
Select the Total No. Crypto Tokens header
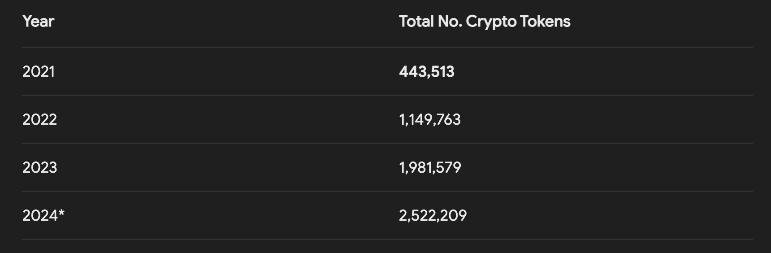point(484,21)
